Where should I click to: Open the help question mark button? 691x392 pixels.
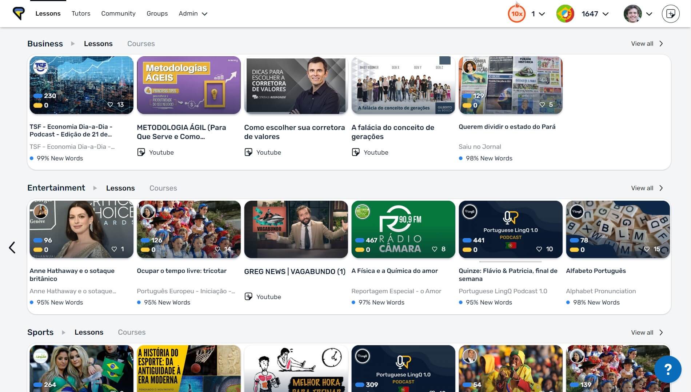pos(668,369)
